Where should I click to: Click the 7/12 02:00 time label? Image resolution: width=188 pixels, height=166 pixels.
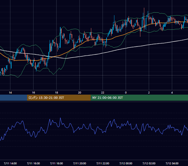[x=149, y=163]
